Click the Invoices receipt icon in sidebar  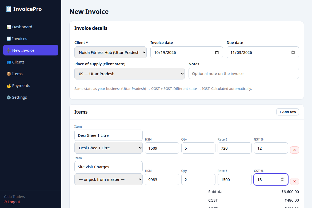click(x=9, y=39)
